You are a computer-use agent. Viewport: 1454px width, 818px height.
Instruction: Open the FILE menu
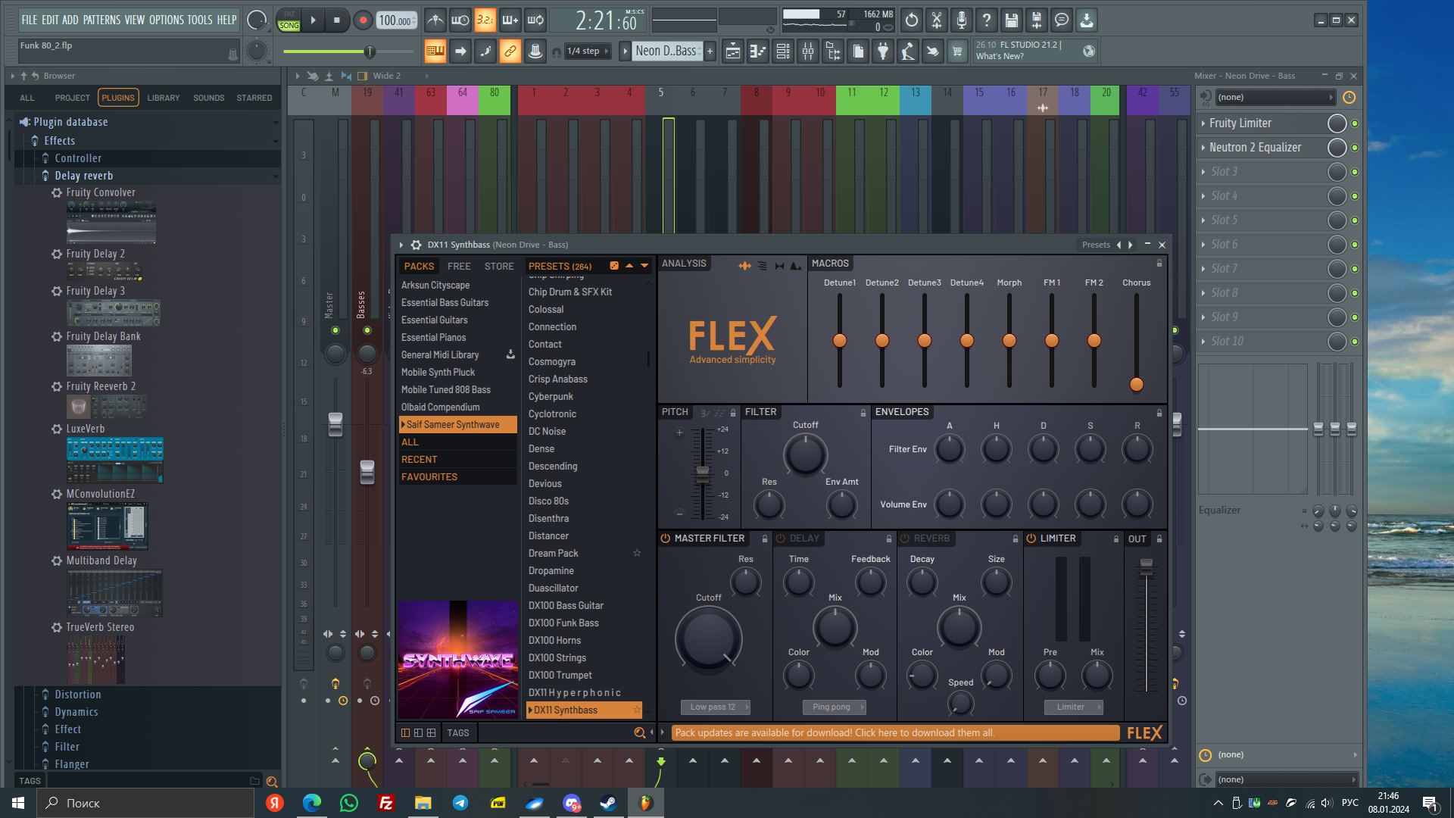(x=29, y=20)
